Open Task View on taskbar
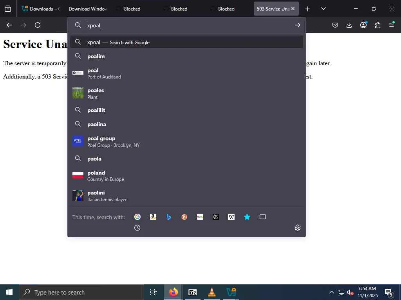This screenshot has height=300, width=401. [x=154, y=292]
